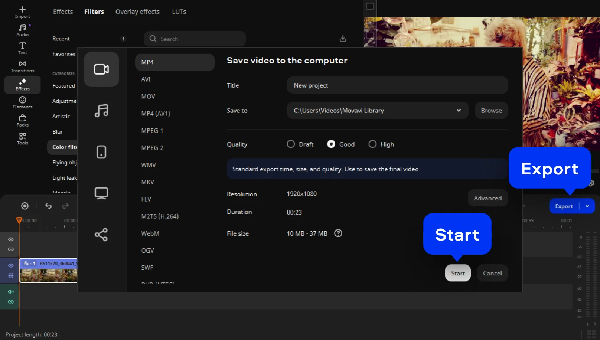Viewport: 600px width, 340px height.
Task: Toggle video track visibility eye icon
Action: click(11, 265)
